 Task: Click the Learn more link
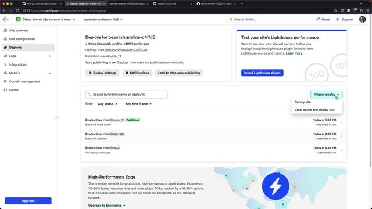[x=294, y=53]
